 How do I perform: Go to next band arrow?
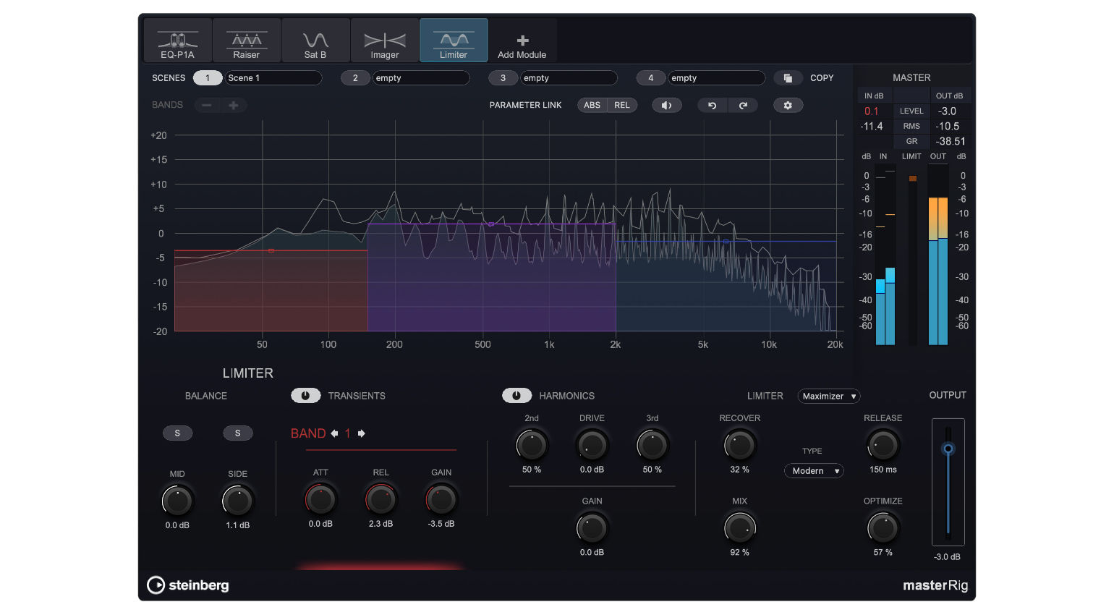pyautogui.click(x=362, y=433)
